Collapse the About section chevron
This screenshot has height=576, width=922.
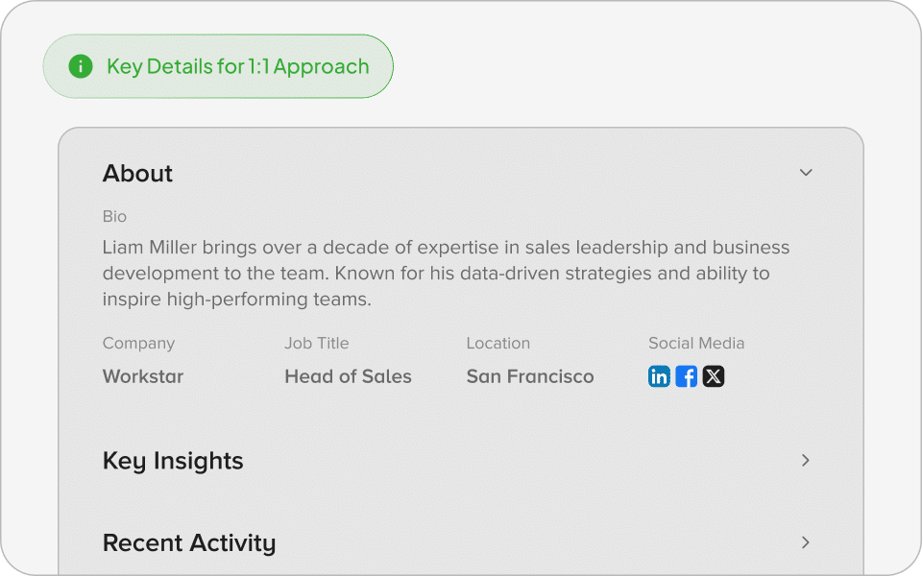806,173
